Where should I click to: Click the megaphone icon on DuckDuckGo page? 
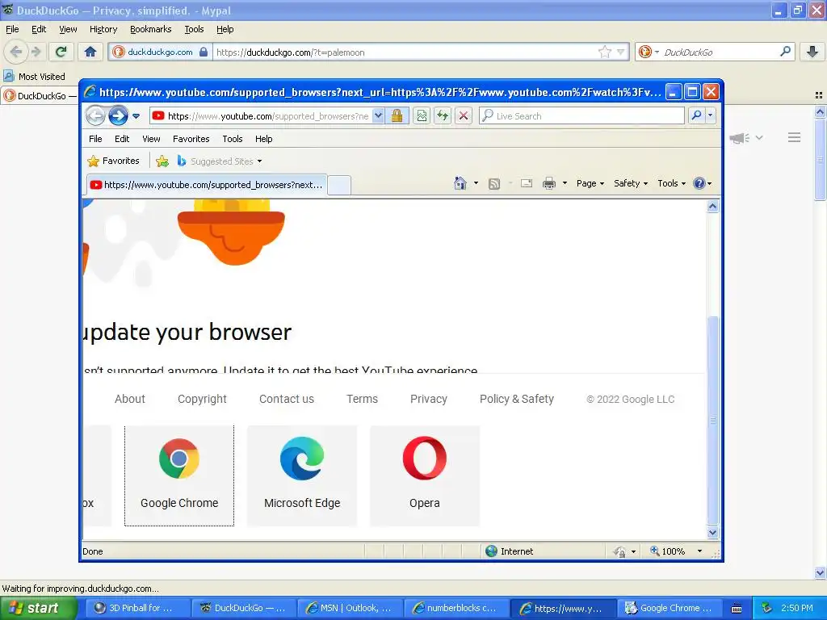[740, 138]
